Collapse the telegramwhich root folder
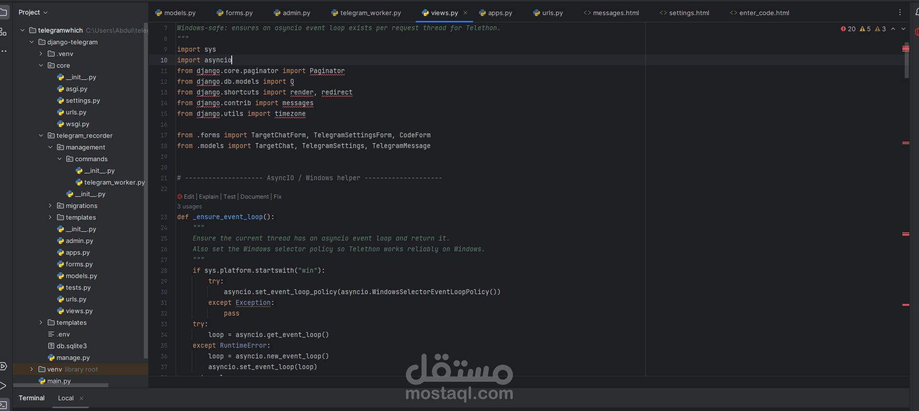This screenshot has width=919, height=411. pyautogui.click(x=22, y=30)
